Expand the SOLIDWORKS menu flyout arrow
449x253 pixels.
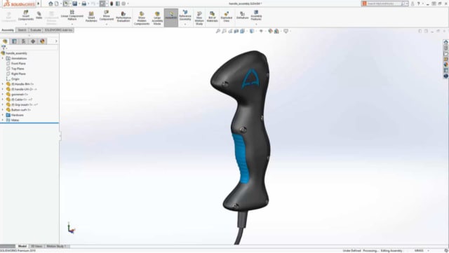pos(39,4)
